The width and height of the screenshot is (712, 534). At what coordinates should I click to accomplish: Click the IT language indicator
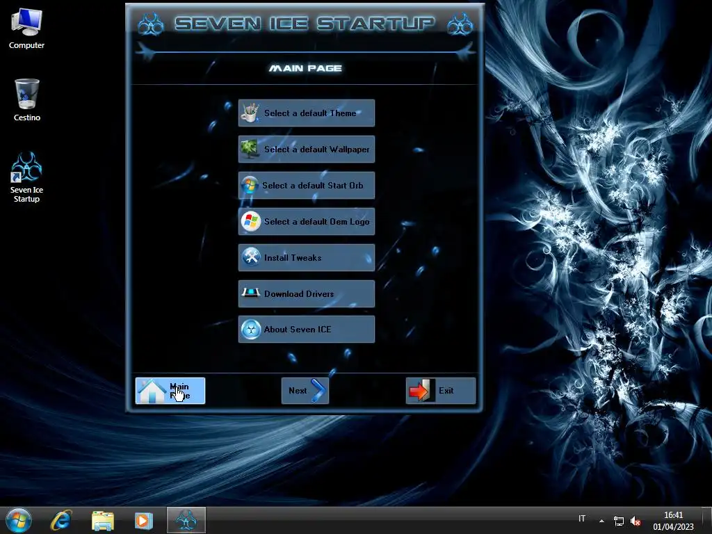pos(582,519)
